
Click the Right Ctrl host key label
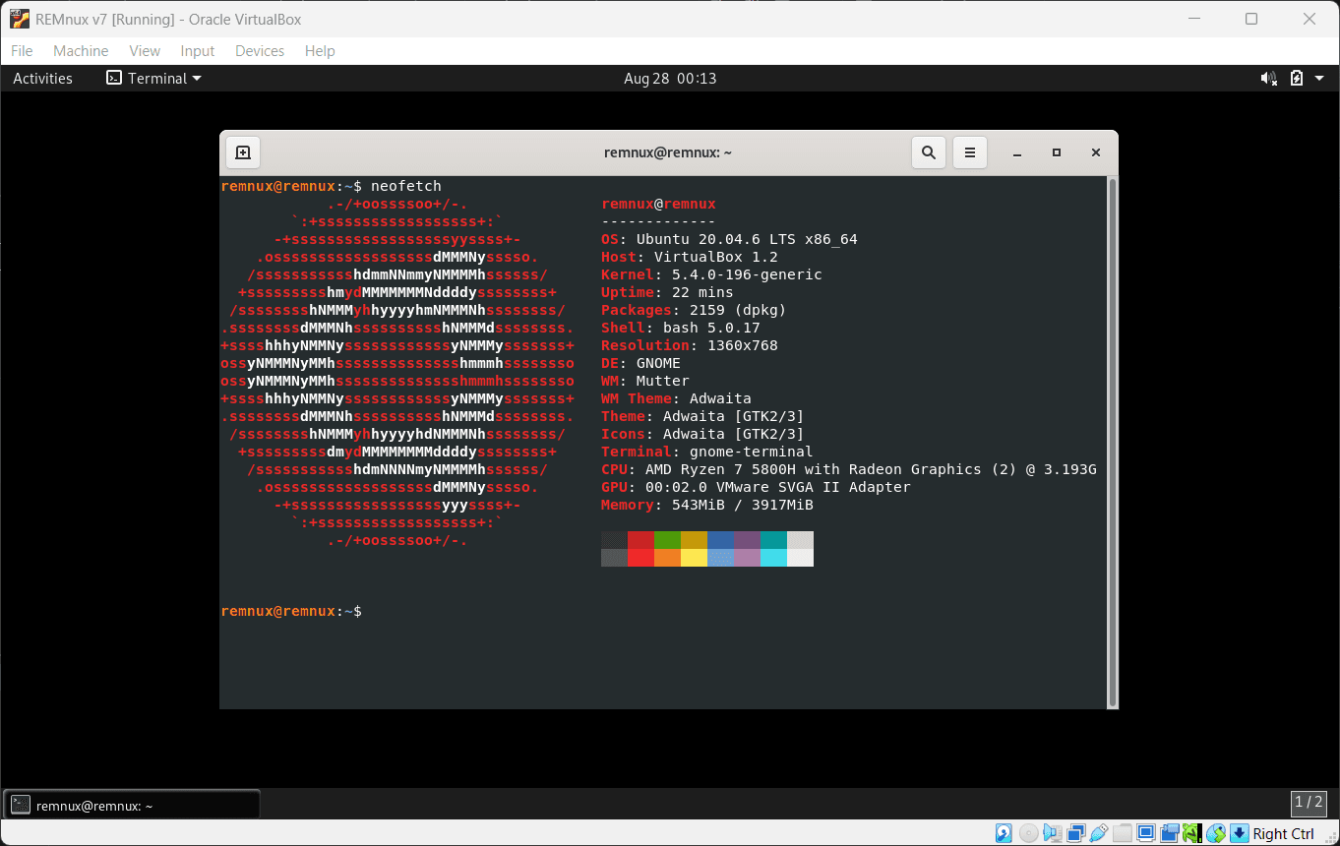(x=1283, y=833)
